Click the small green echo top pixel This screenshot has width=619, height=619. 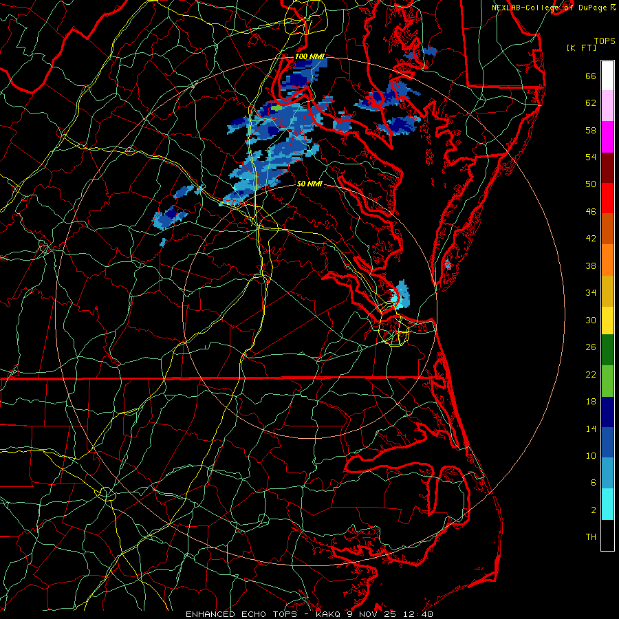[x=277, y=107]
